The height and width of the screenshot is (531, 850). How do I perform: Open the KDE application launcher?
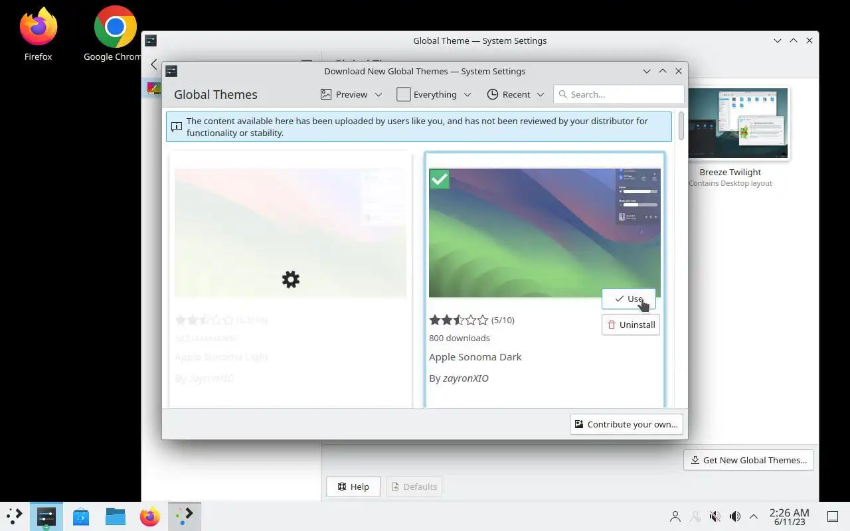[x=15, y=516]
